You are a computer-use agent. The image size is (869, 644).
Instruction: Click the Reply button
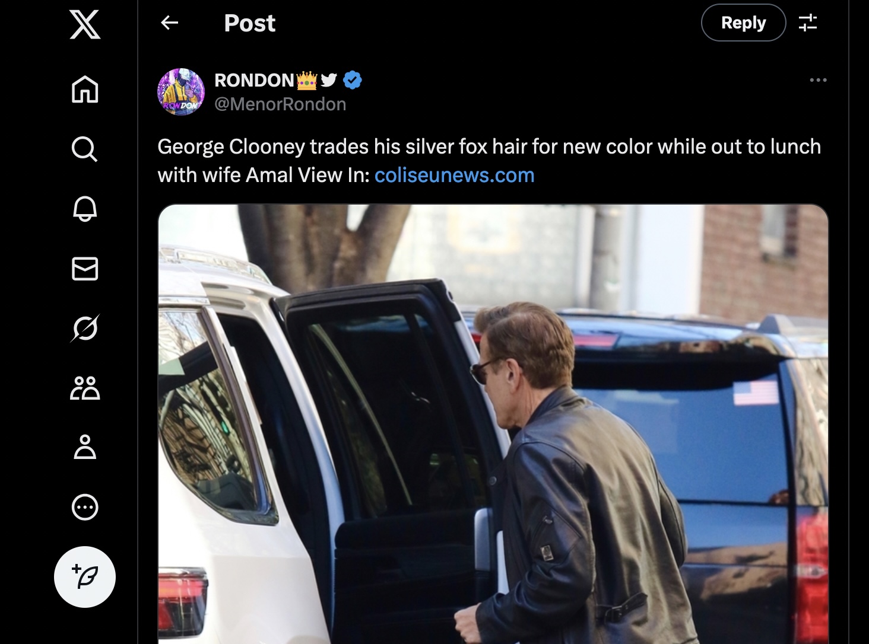coord(743,23)
